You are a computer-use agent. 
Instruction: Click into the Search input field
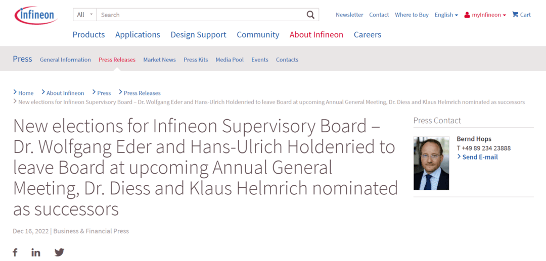pos(201,15)
